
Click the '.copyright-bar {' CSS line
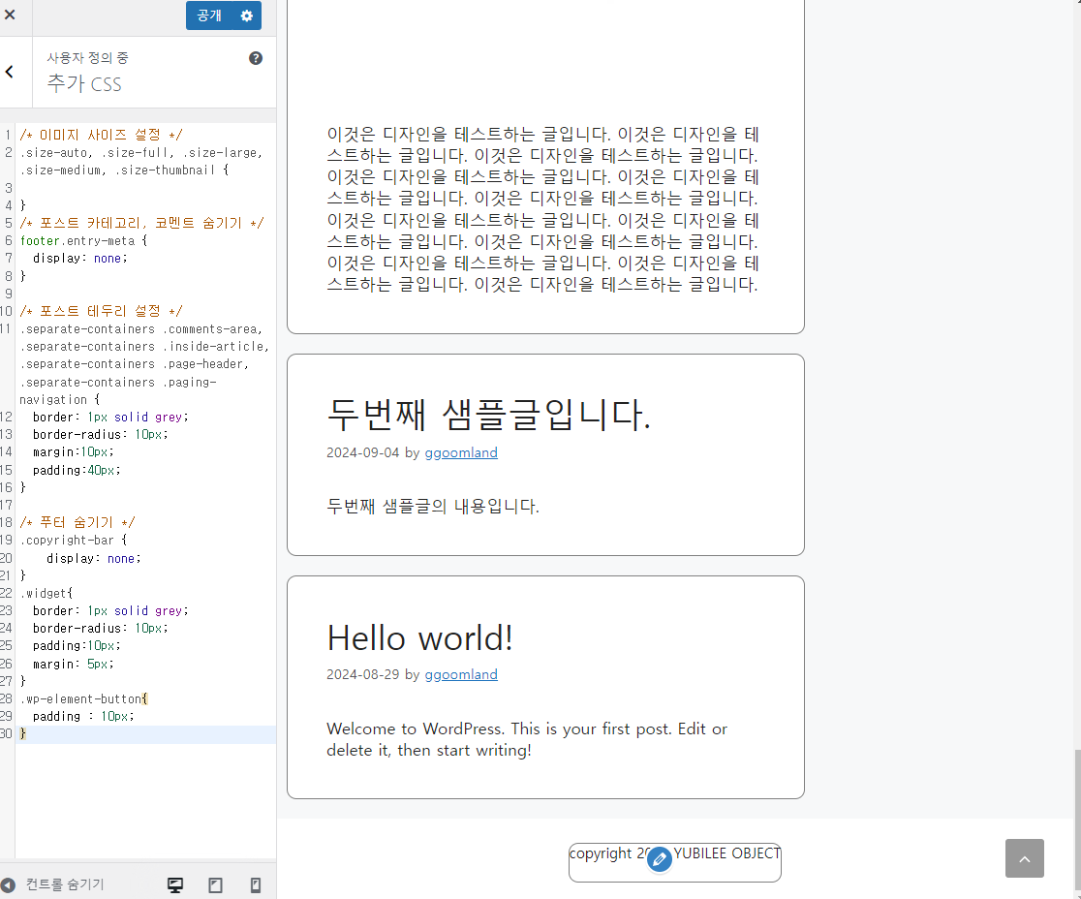(x=73, y=540)
